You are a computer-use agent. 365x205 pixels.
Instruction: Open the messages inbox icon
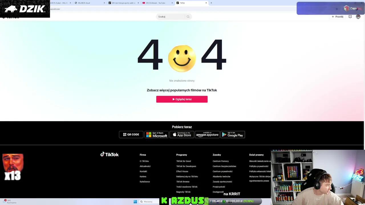pos(350,17)
